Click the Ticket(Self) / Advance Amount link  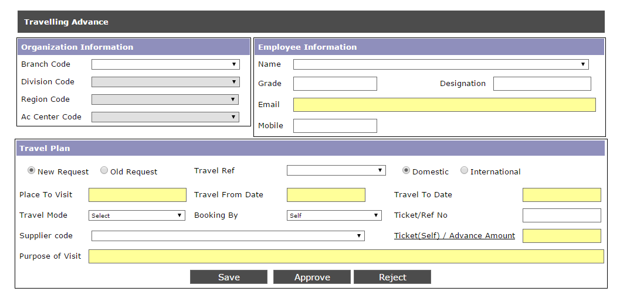pyautogui.click(x=455, y=236)
